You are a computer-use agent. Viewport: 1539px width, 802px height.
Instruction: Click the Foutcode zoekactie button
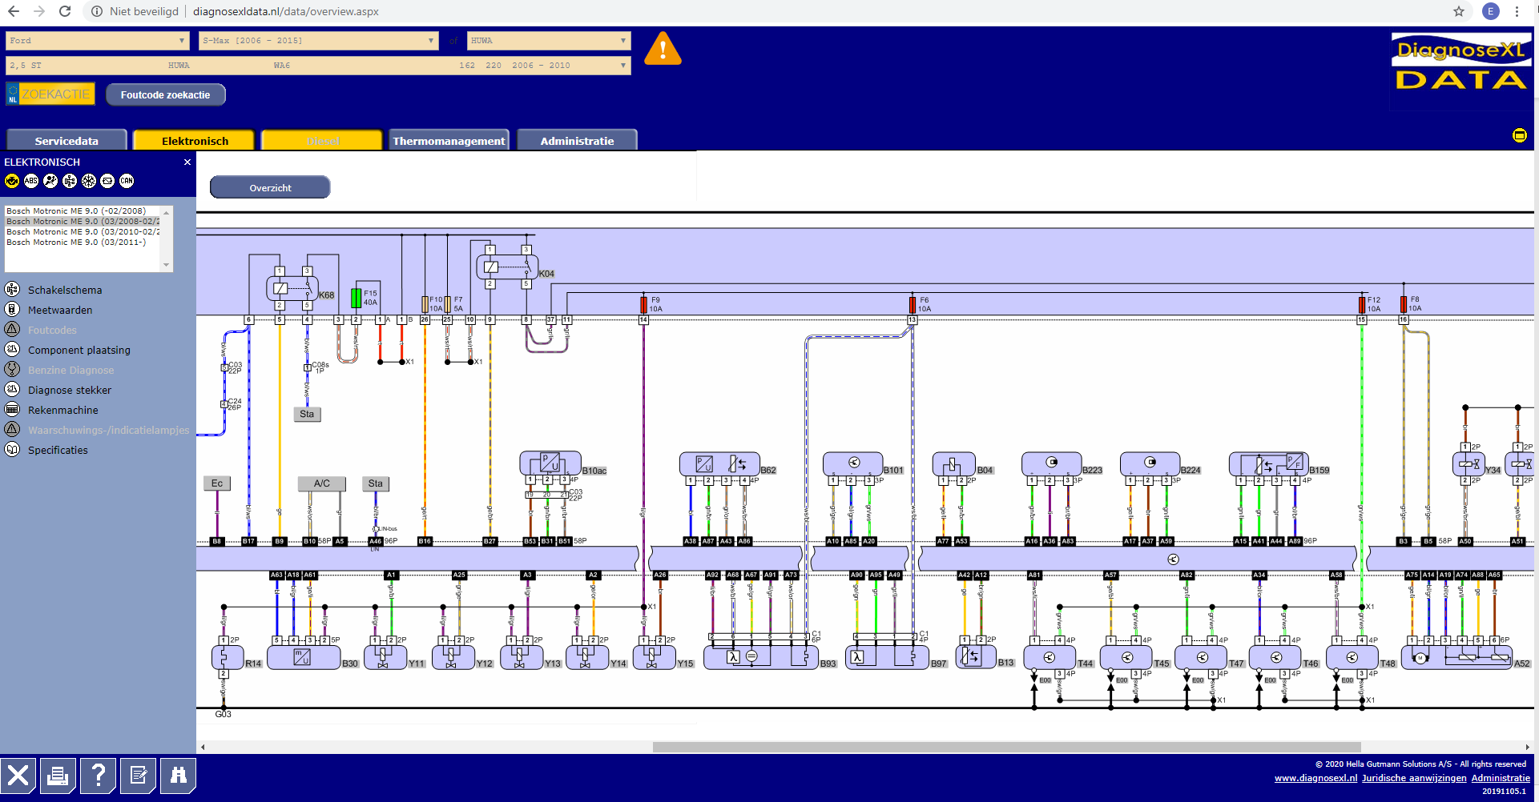coord(165,94)
